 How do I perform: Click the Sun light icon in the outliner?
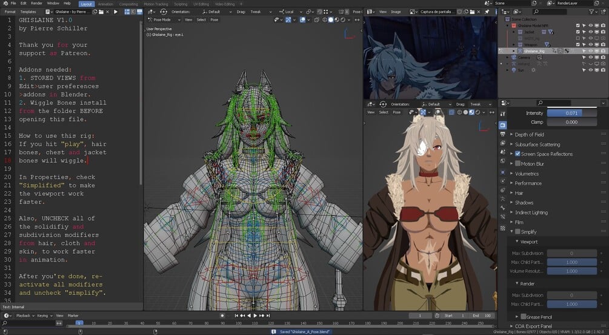(x=513, y=70)
